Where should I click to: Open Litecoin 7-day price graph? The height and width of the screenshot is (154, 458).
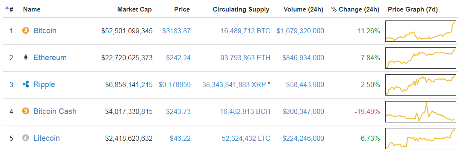click(420, 138)
